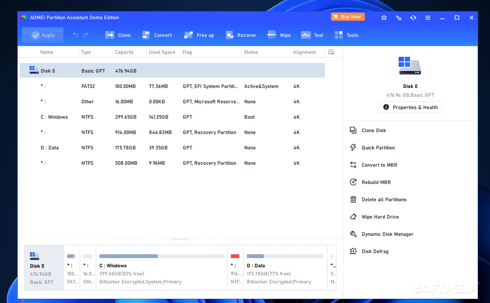Click the Apply button
This screenshot has width=490, height=303.
43,35
